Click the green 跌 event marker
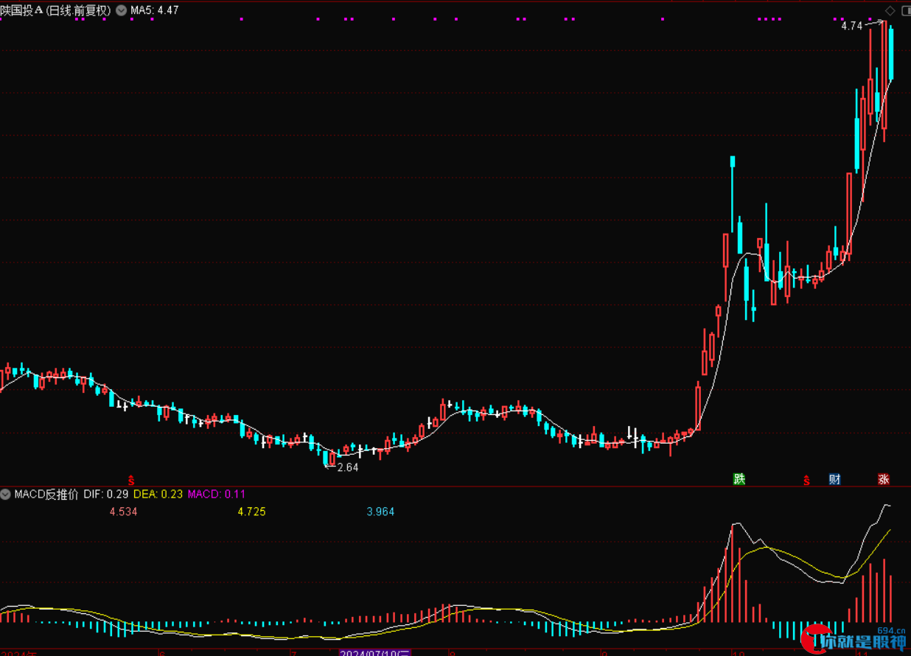The height and width of the screenshot is (656, 911). click(x=739, y=479)
